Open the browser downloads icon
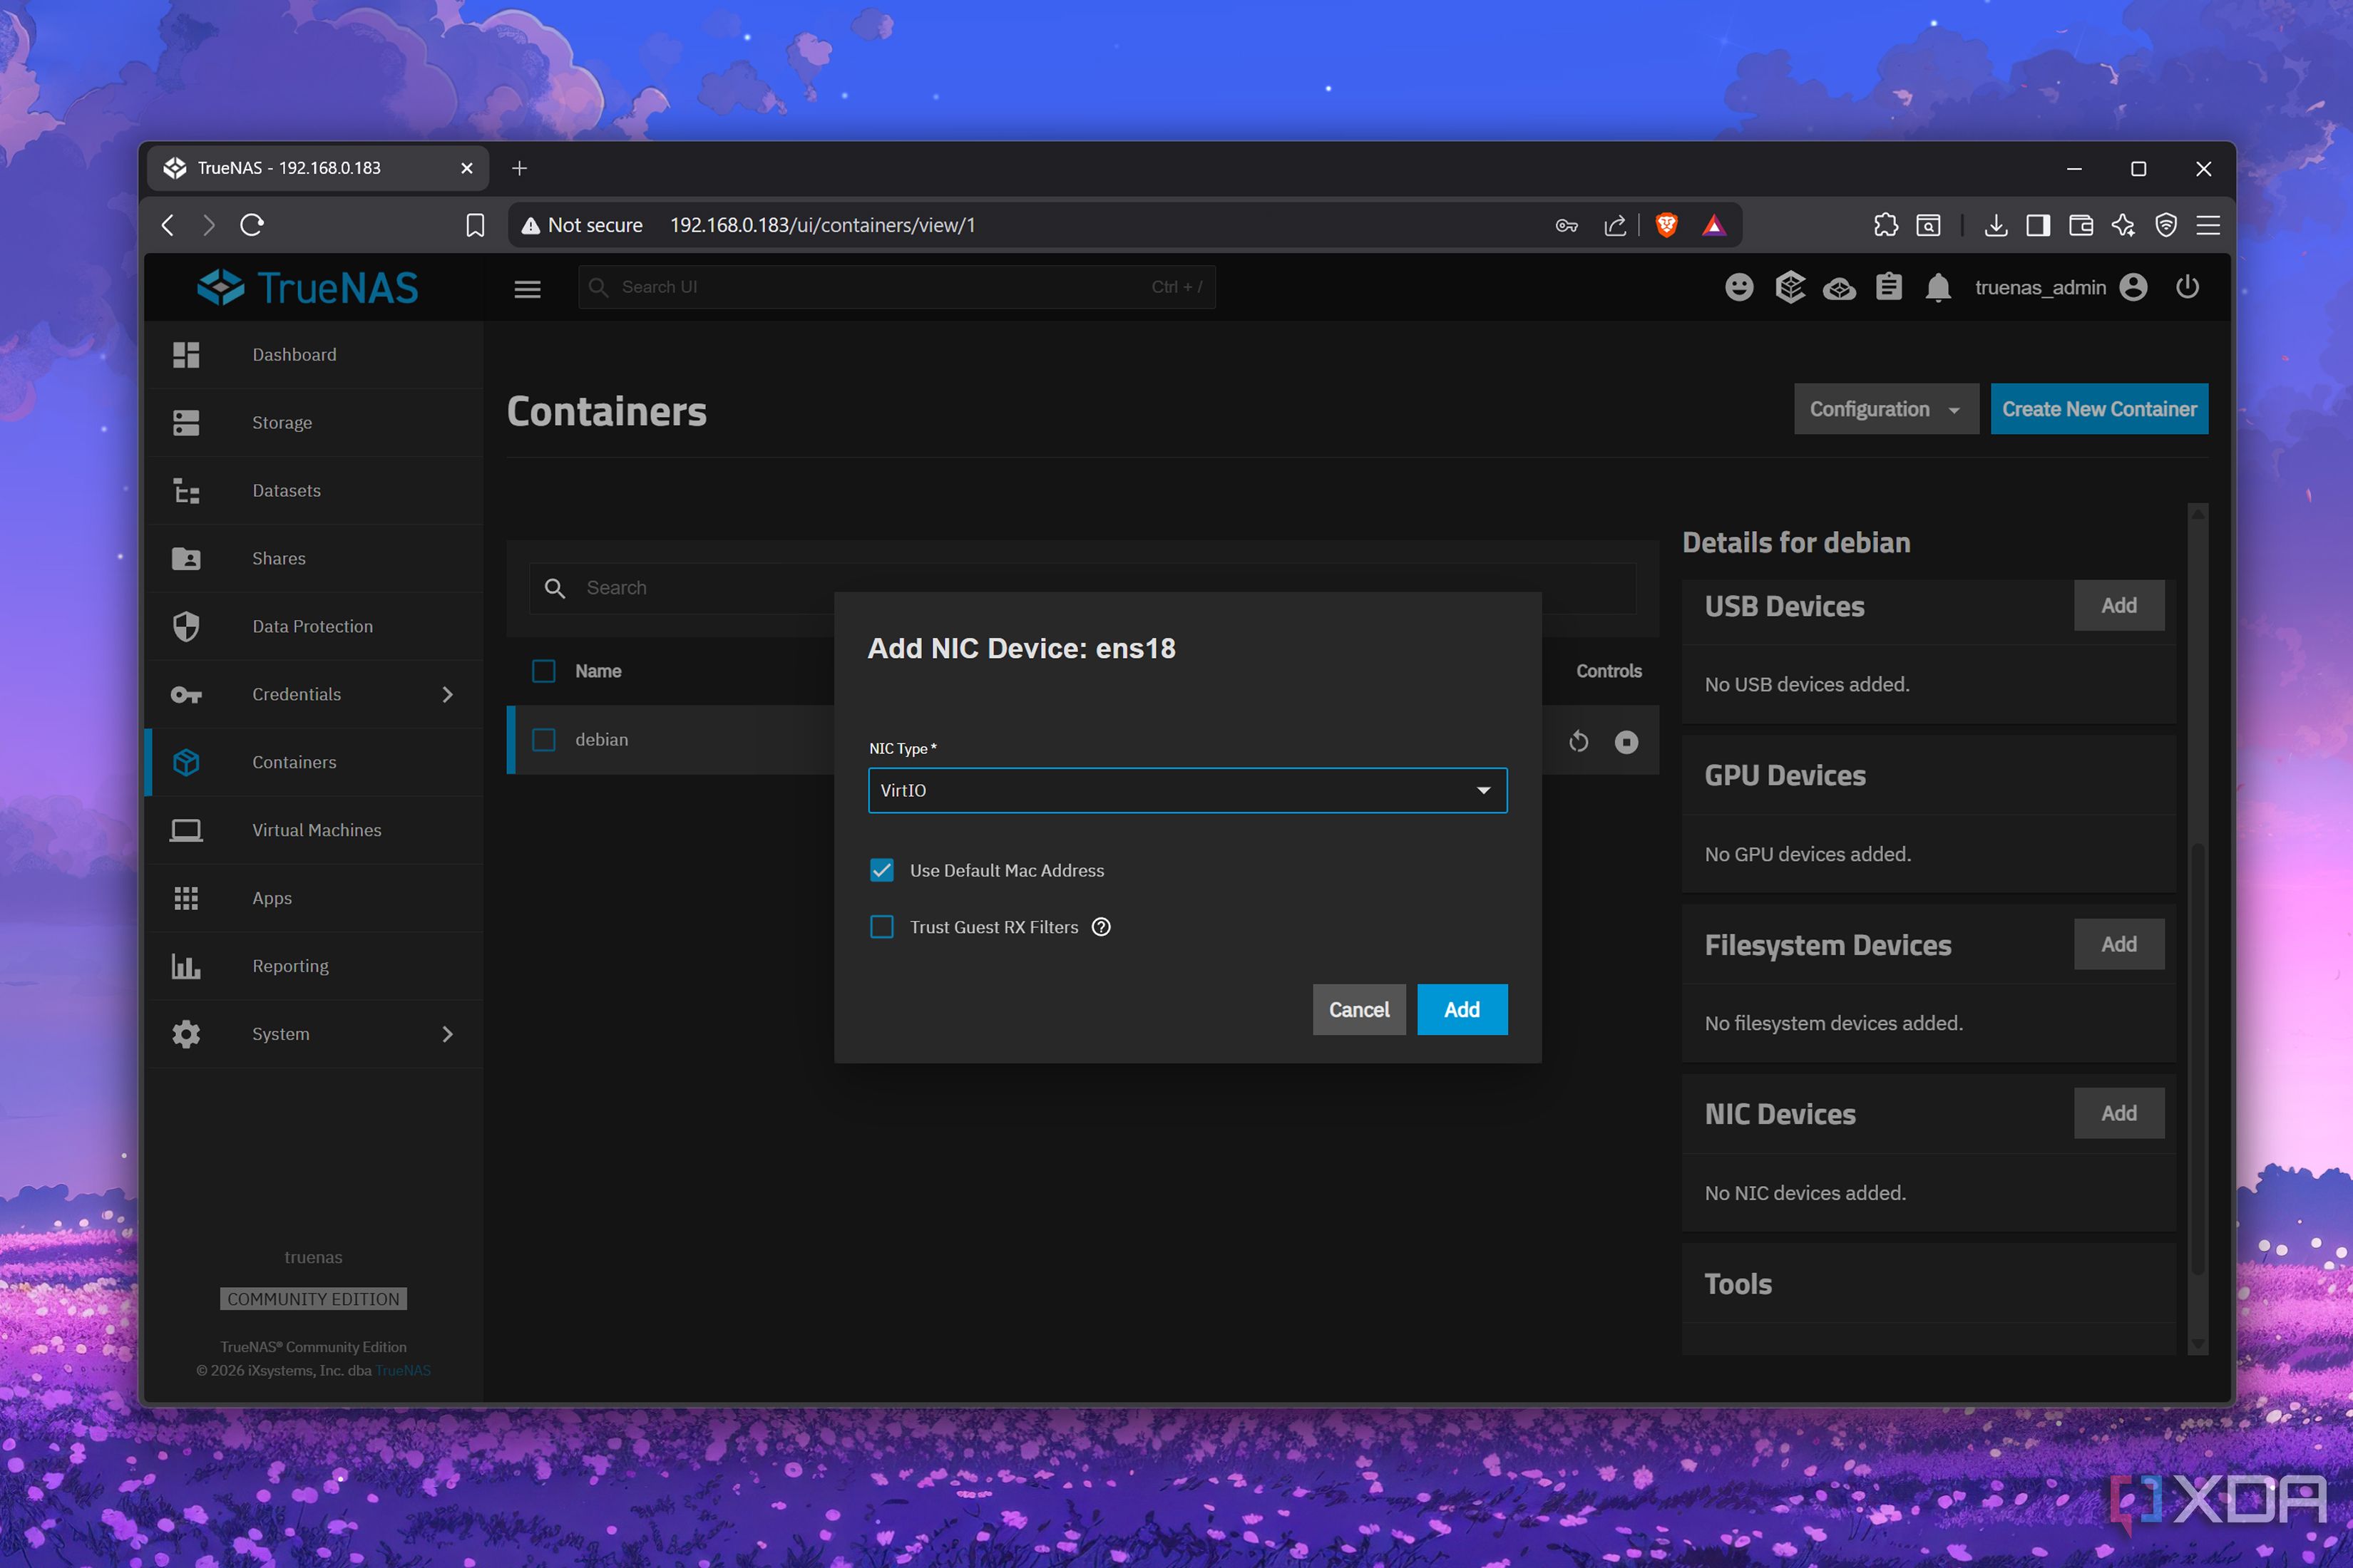 click(x=1995, y=225)
